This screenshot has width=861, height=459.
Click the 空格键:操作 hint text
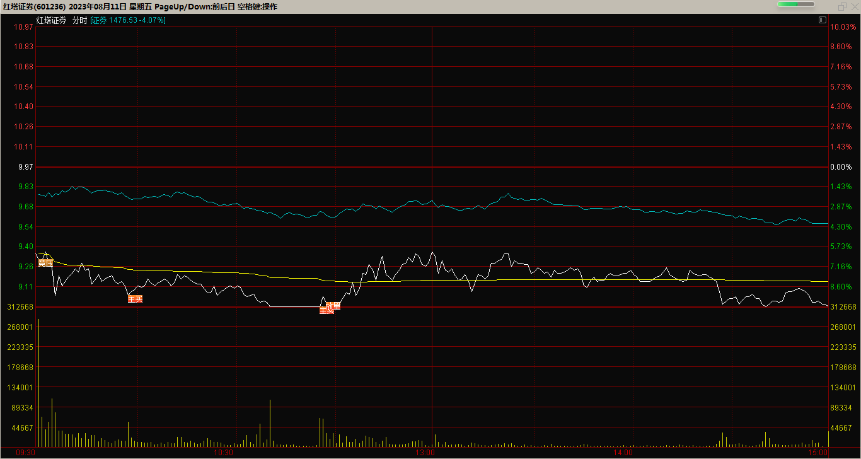(x=257, y=6)
